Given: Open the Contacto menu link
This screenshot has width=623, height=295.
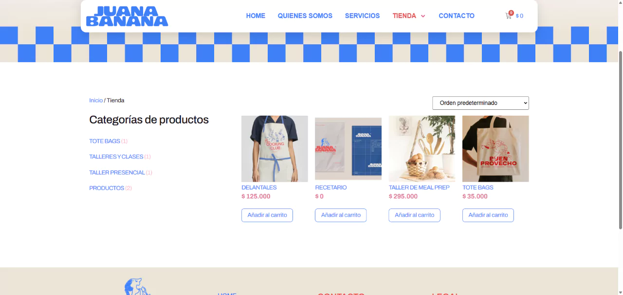Looking at the screenshot, I should pos(457,16).
